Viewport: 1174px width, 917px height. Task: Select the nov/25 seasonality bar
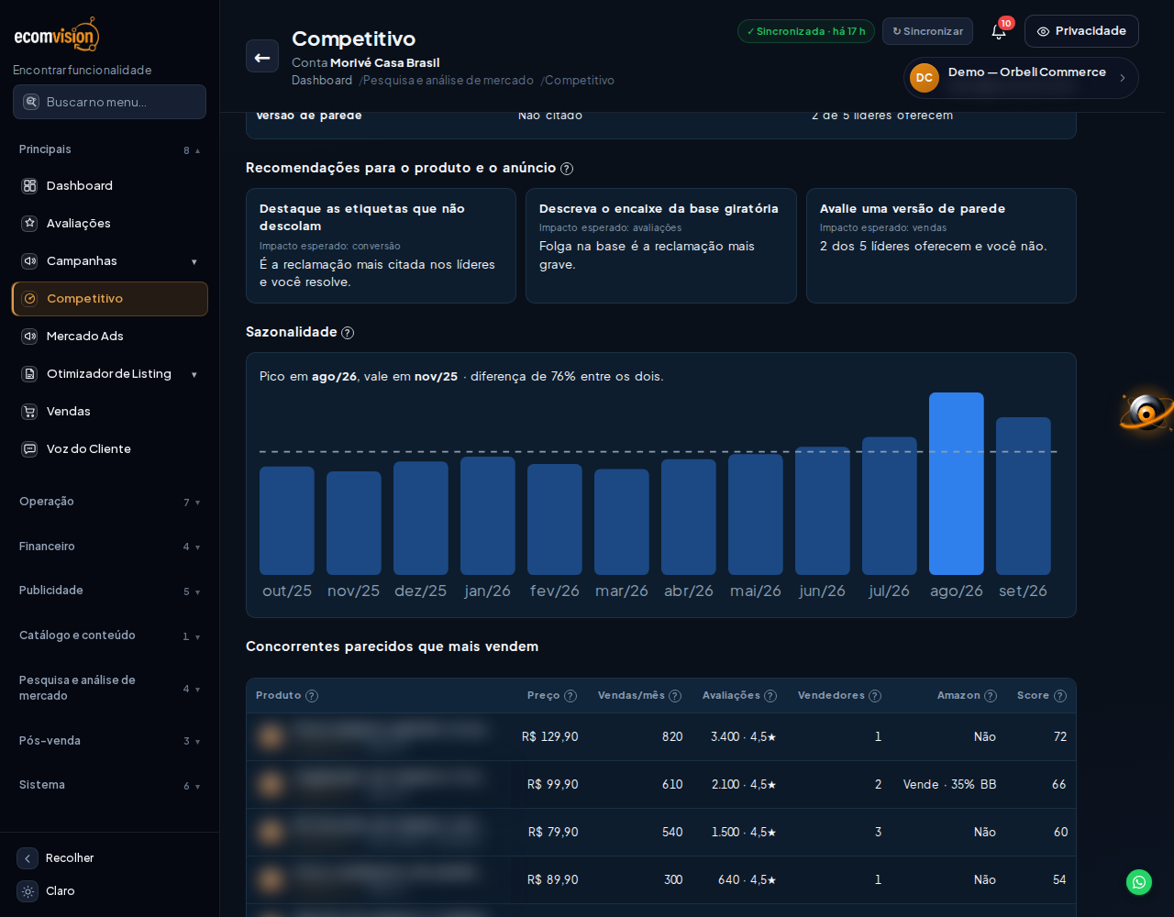tap(354, 523)
